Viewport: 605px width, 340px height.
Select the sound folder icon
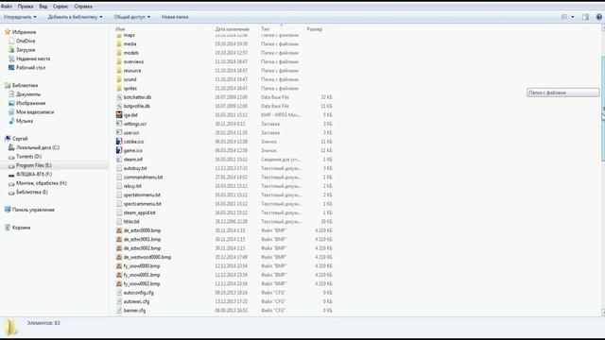click(x=119, y=79)
